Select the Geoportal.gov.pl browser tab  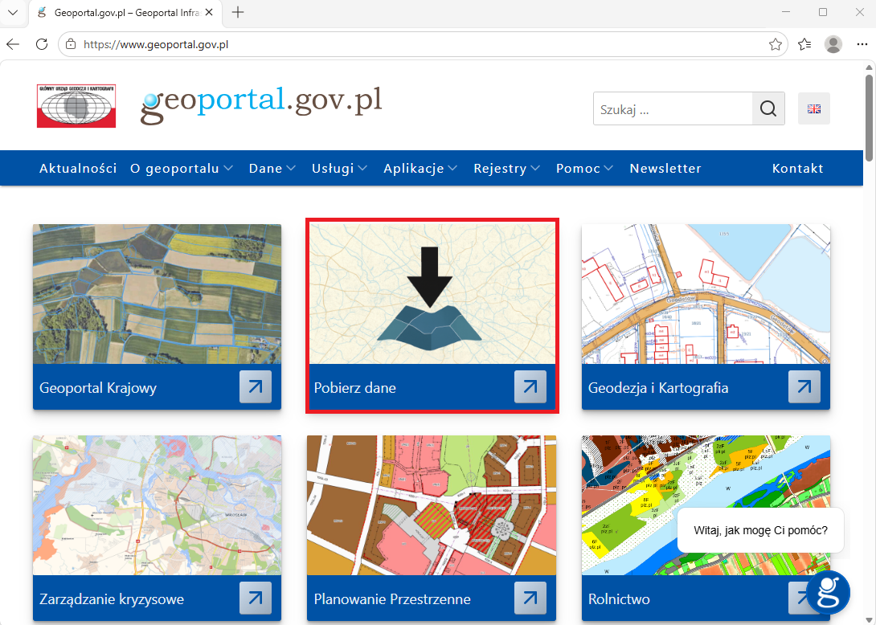125,12
